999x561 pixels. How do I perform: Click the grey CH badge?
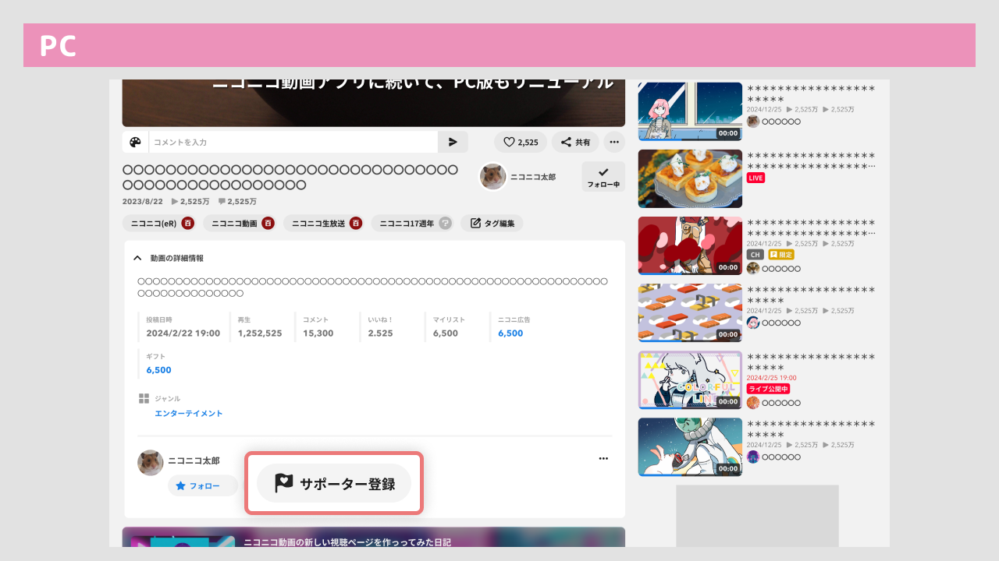pyautogui.click(x=755, y=254)
